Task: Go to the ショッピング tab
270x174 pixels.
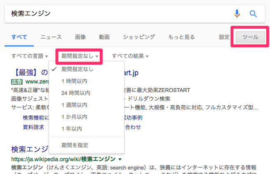Action: pos(139,37)
